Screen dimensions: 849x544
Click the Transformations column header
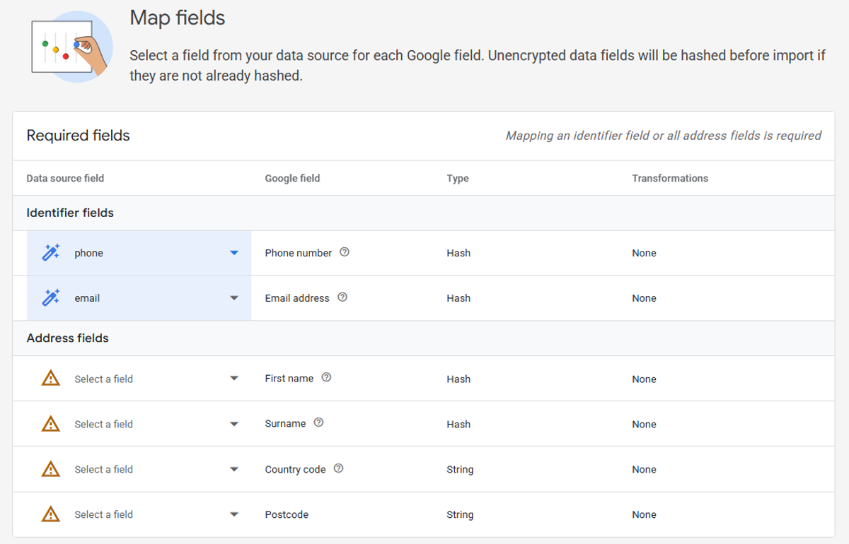point(669,178)
